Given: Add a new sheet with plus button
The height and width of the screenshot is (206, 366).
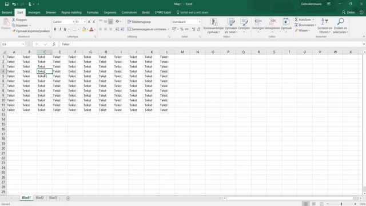Looking at the screenshot, I should (x=68, y=199).
